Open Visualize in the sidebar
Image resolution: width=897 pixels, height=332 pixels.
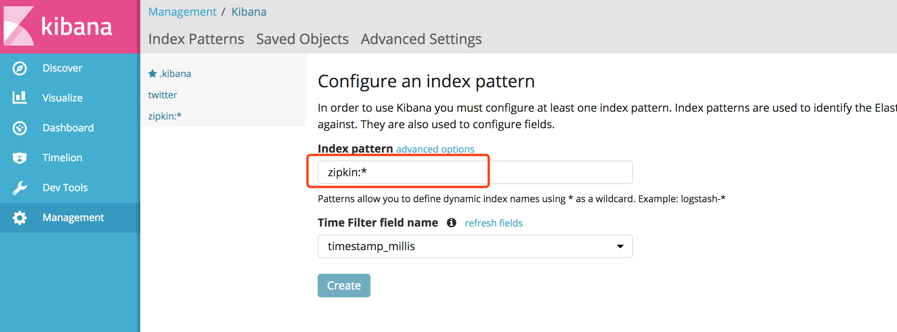tap(70, 98)
